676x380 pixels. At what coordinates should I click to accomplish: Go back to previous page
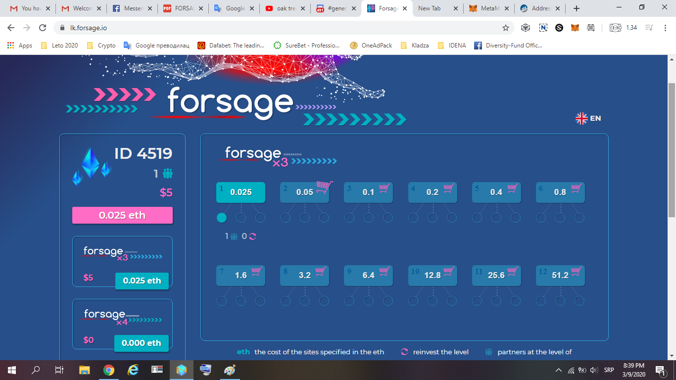(x=11, y=28)
